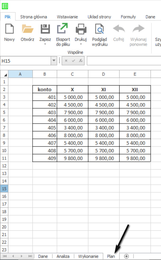
Task: Select the cell containing konto header
Action: point(45,89)
